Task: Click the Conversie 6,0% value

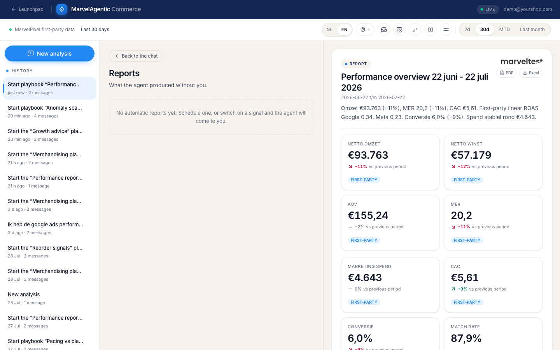Action: point(360,338)
